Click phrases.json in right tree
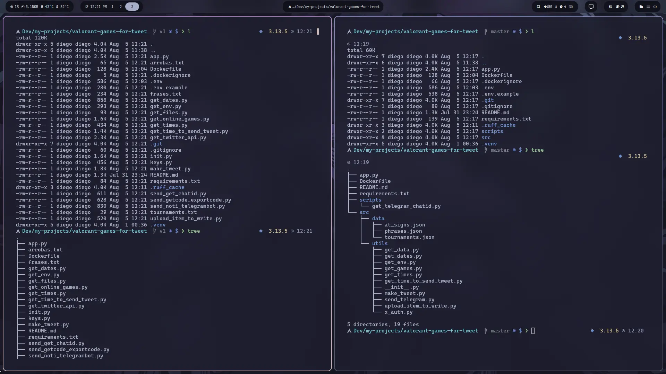The height and width of the screenshot is (374, 666). 403,231
